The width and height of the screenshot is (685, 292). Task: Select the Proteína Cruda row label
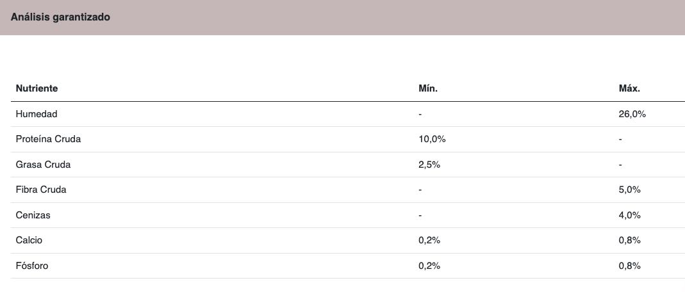coord(48,139)
